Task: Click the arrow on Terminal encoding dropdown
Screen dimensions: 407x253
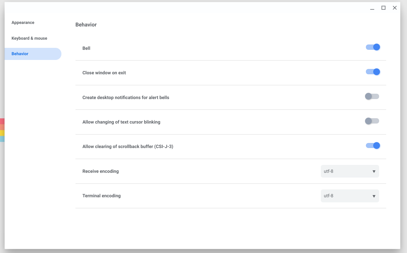Action: coord(374,196)
